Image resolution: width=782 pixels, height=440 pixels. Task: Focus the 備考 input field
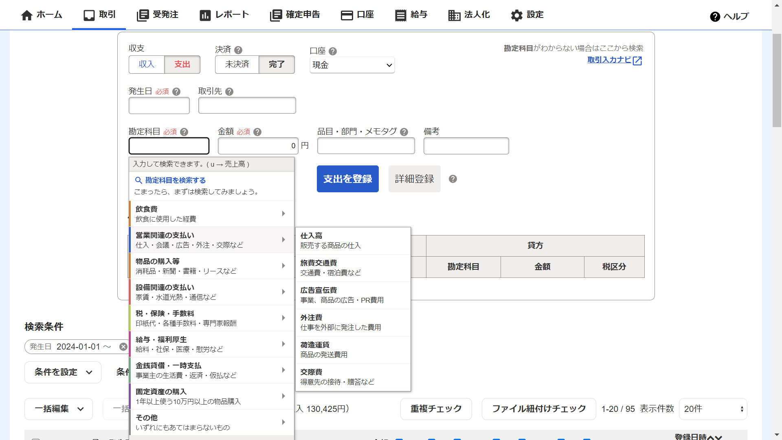click(466, 146)
